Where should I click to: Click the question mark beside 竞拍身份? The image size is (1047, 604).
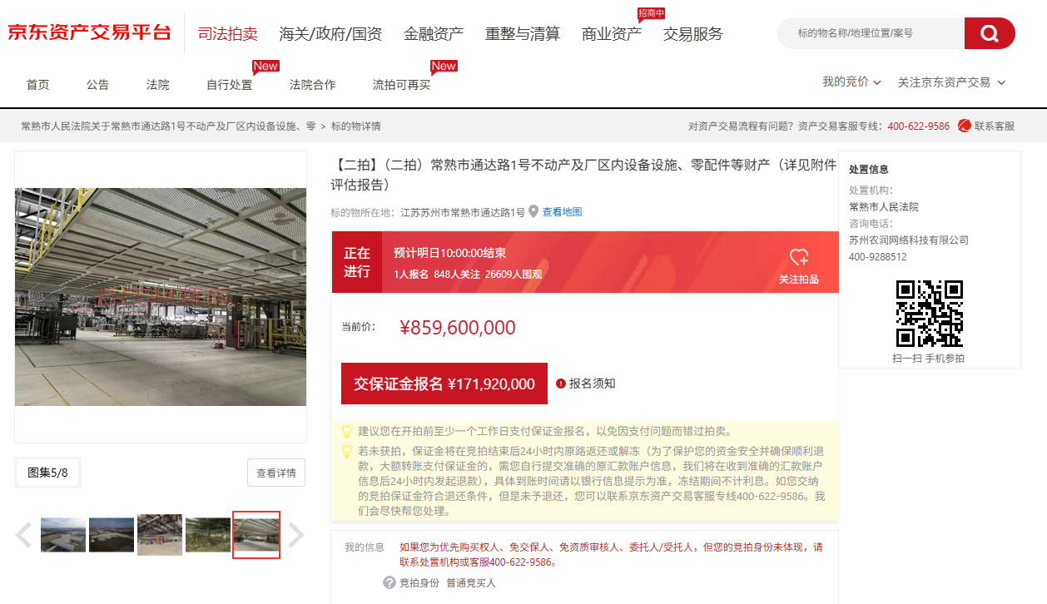pyautogui.click(x=389, y=582)
